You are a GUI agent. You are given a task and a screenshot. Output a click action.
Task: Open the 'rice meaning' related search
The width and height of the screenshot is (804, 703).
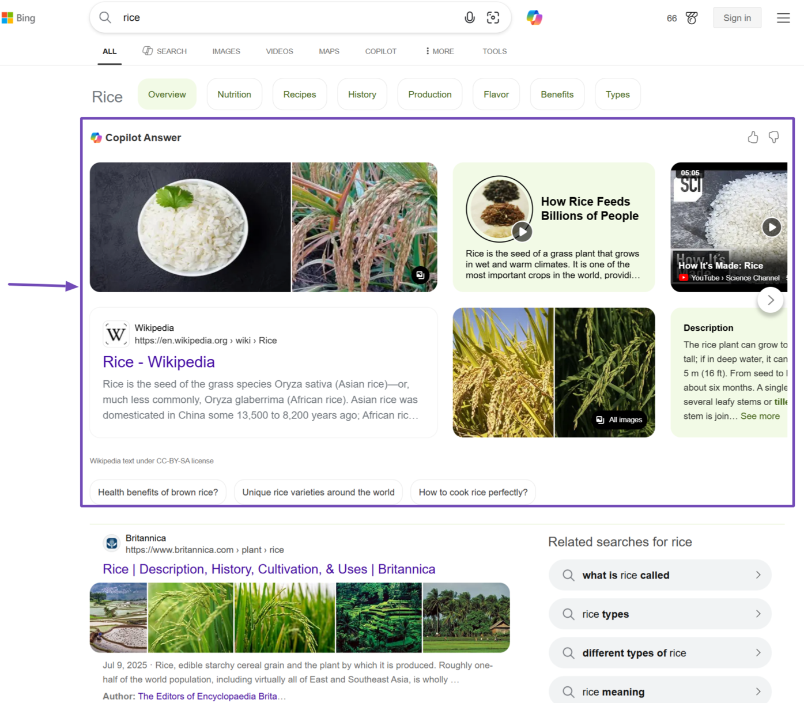coord(660,691)
